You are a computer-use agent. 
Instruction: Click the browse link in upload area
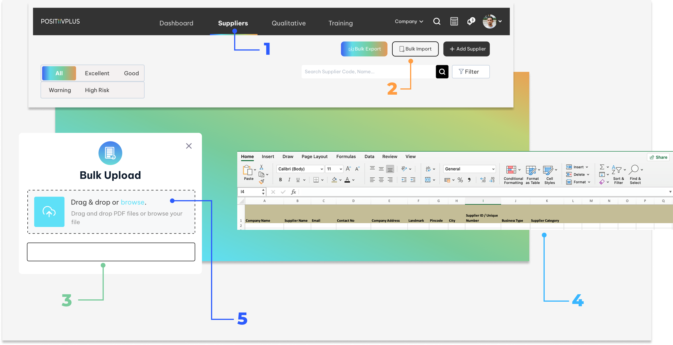pos(133,202)
